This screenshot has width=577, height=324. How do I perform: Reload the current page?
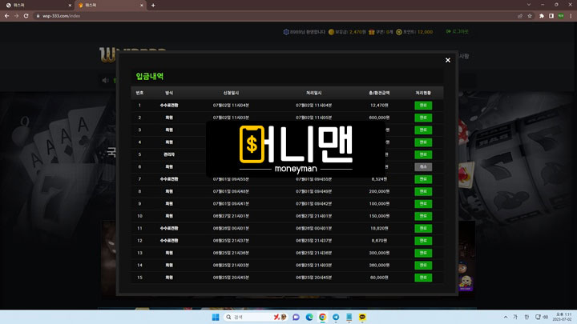[x=26, y=16]
